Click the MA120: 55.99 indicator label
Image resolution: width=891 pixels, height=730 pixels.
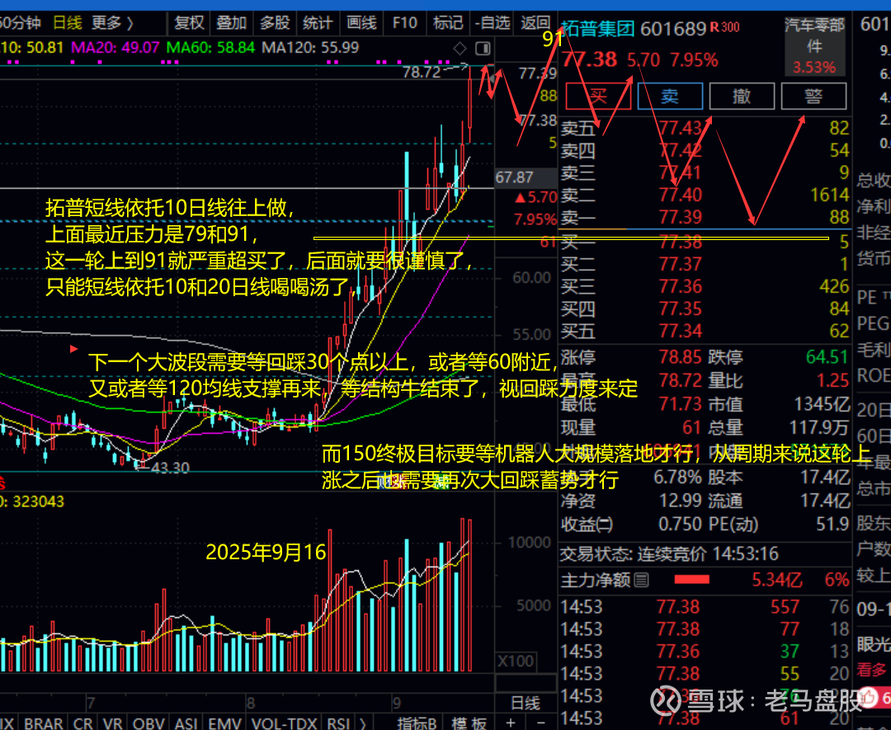[310, 47]
